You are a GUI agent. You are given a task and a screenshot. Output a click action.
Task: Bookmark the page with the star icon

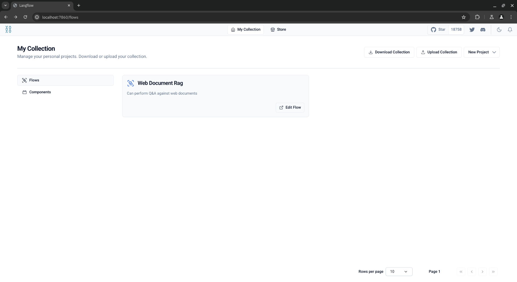[464, 17]
